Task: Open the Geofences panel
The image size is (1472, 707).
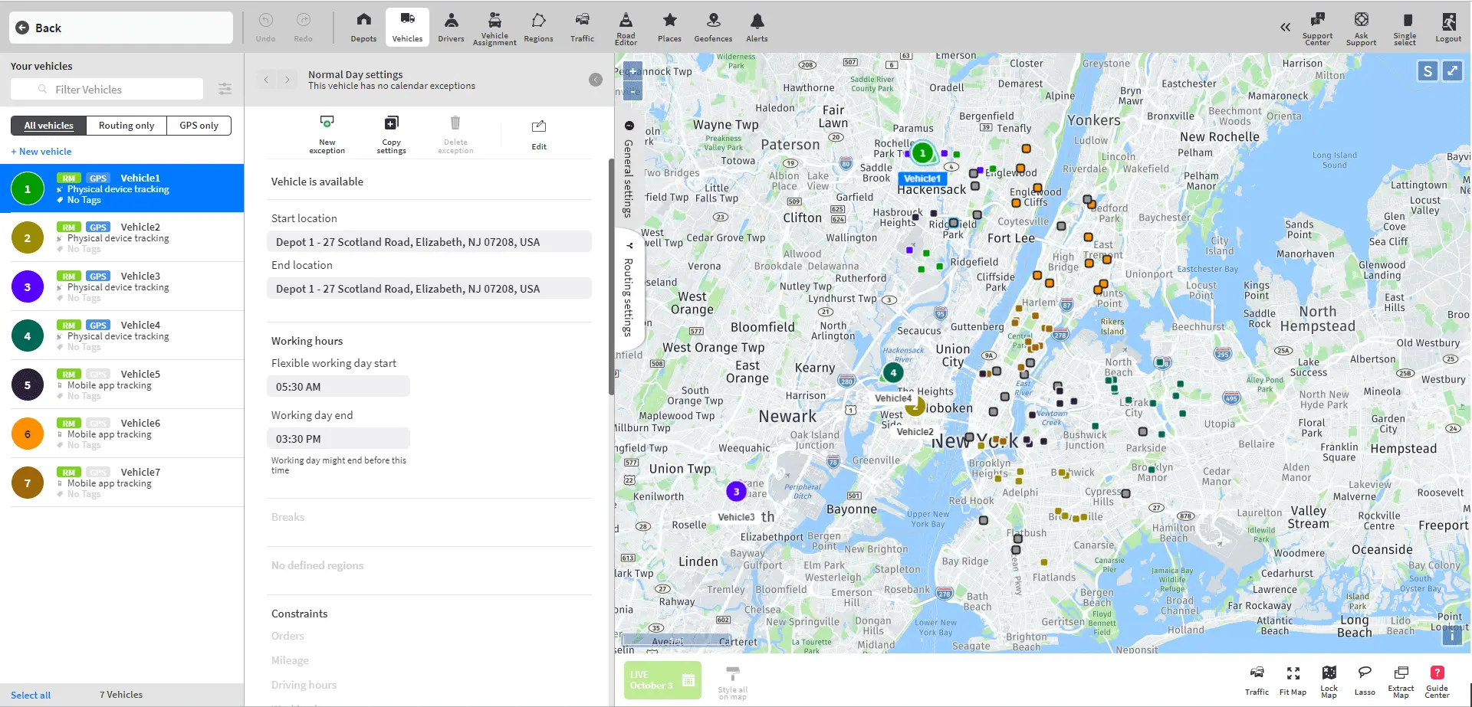Action: click(x=713, y=27)
